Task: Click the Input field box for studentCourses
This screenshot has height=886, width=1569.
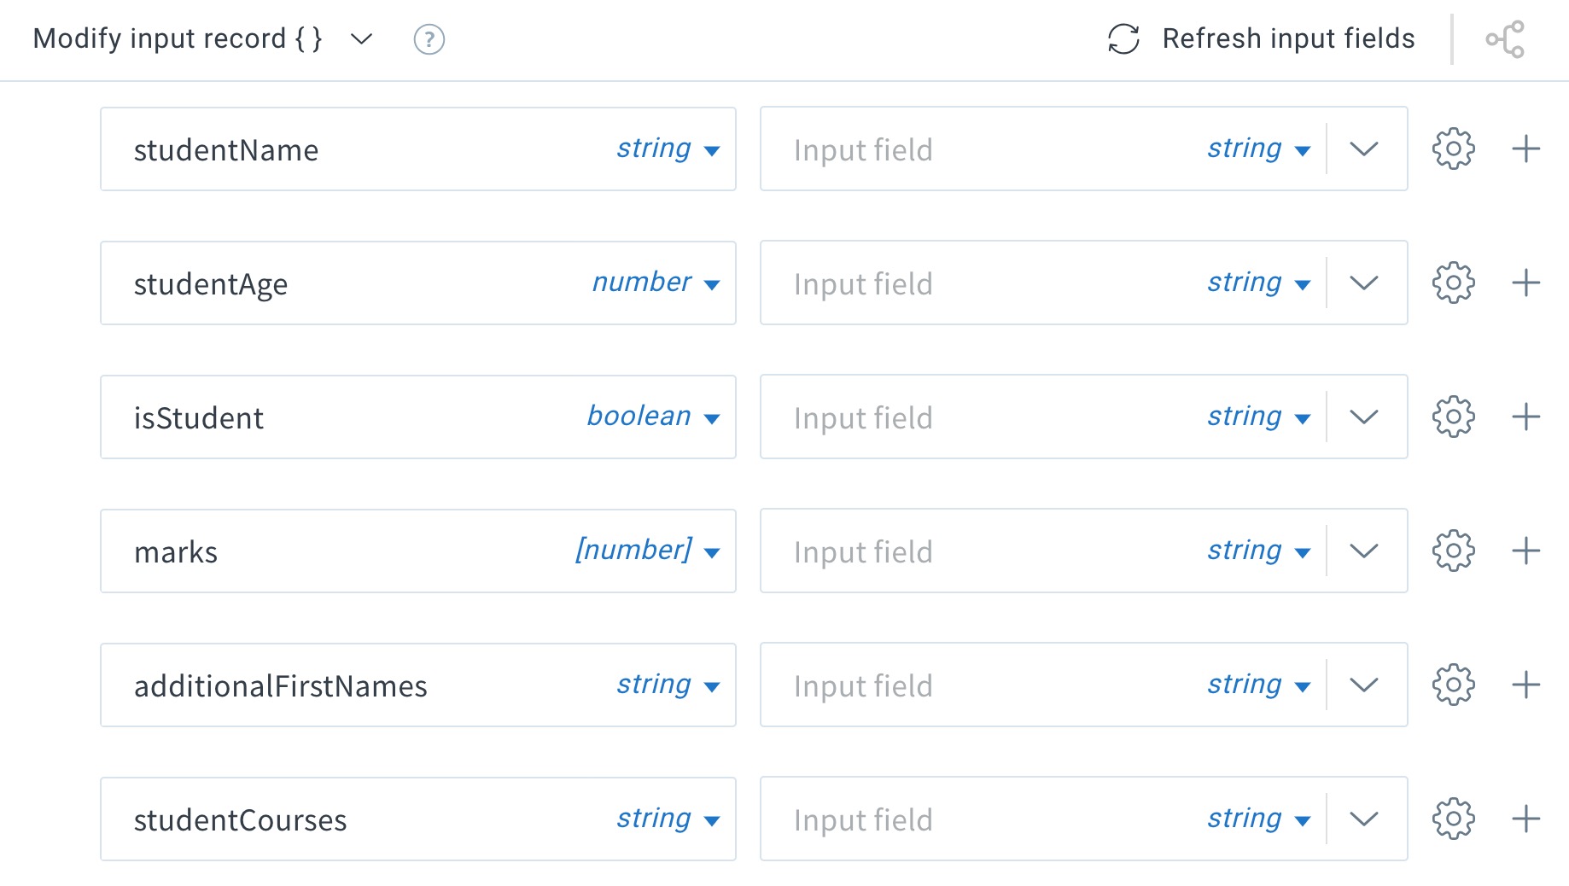Action: point(982,819)
